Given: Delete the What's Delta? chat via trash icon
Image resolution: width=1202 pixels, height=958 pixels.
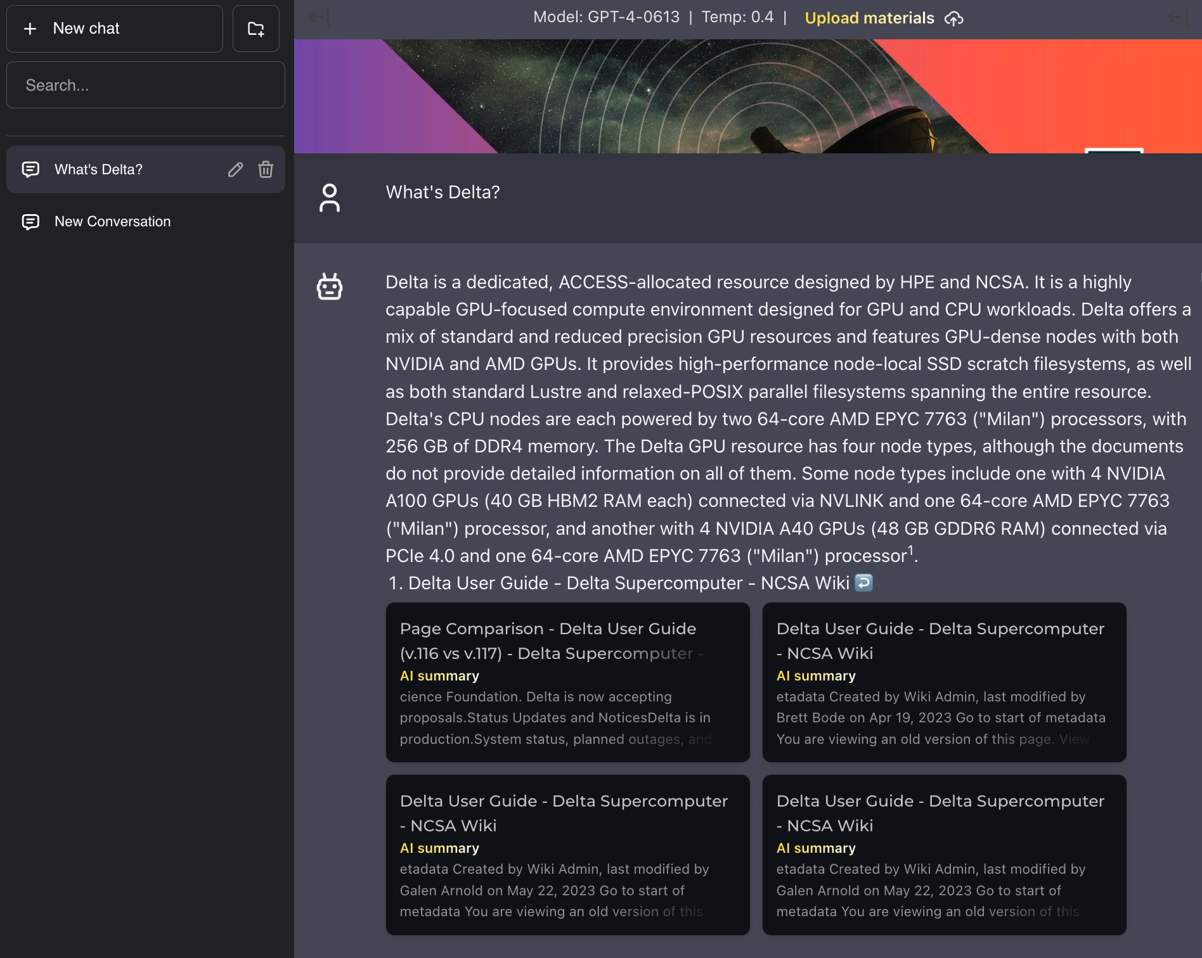Looking at the screenshot, I should coord(266,170).
